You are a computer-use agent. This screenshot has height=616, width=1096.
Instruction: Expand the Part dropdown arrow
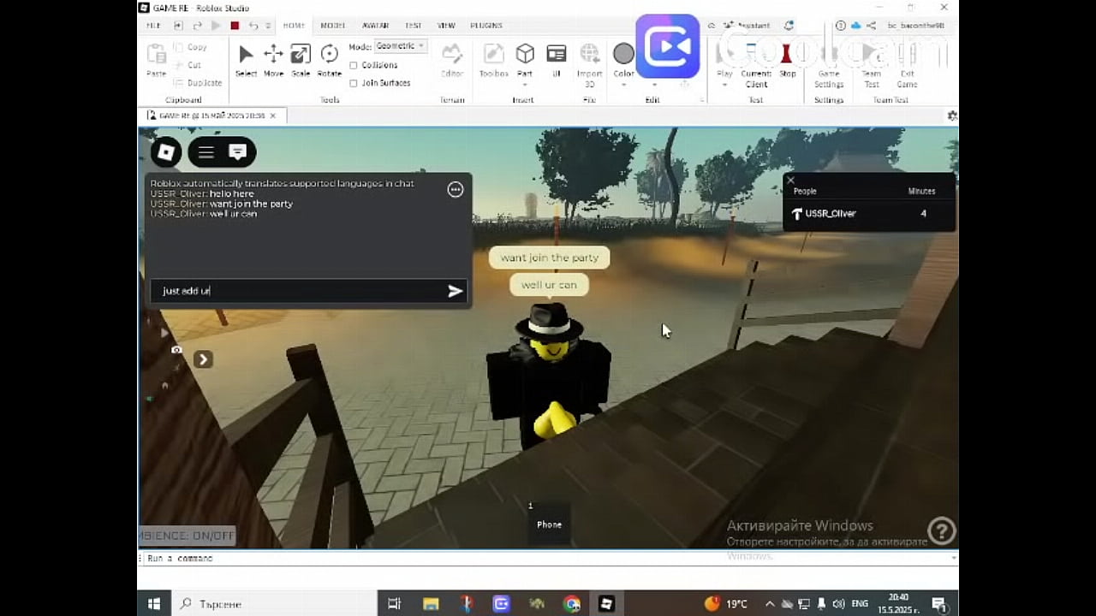pos(524,82)
